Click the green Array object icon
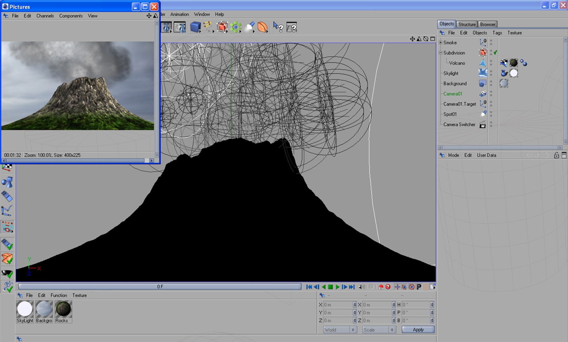Viewport: 568px width, 342px height. click(x=236, y=27)
